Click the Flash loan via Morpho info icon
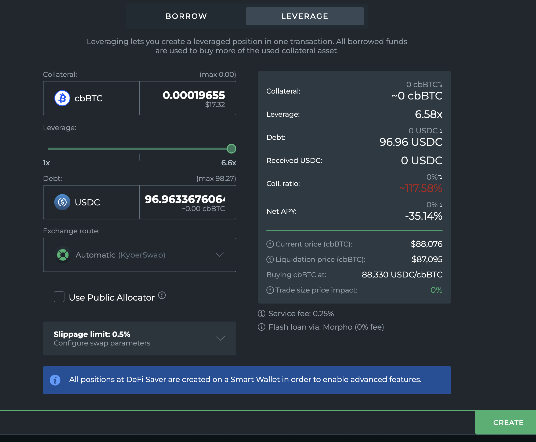This screenshot has width=536, height=442. pyautogui.click(x=262, y=327)
